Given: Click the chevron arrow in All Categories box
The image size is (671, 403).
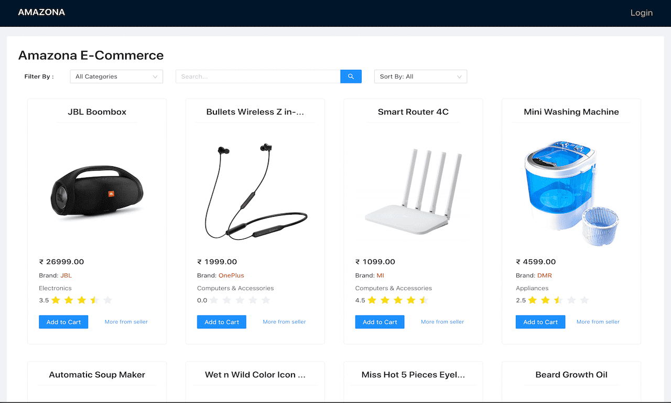Looking at the screenshot, I should (155, 77).
